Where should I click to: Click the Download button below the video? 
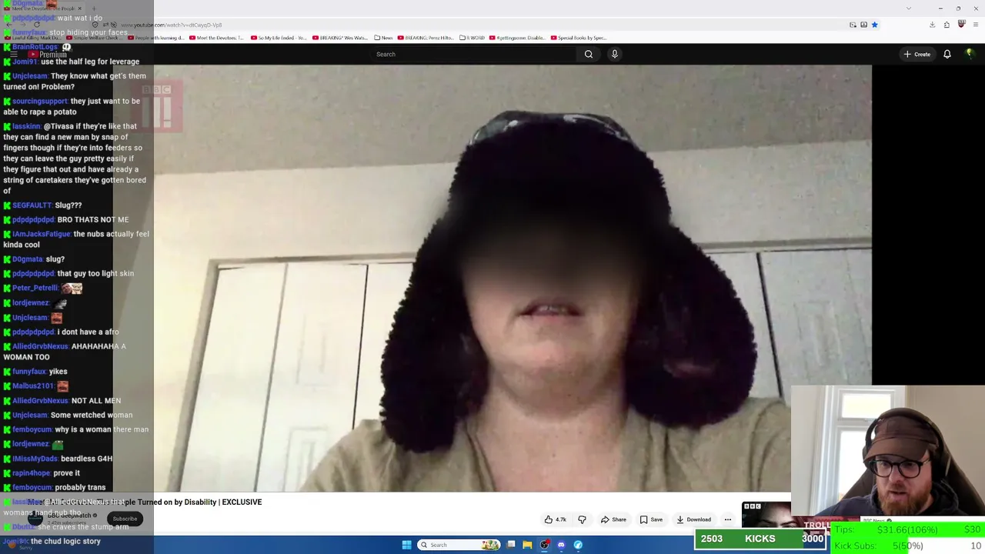tap(693, 519)
